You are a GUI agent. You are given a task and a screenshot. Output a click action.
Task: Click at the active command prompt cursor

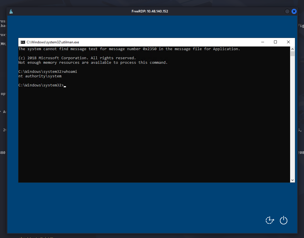(65, 85)
